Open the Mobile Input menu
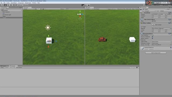The image size is (172, 97). (x=28, y=3)
